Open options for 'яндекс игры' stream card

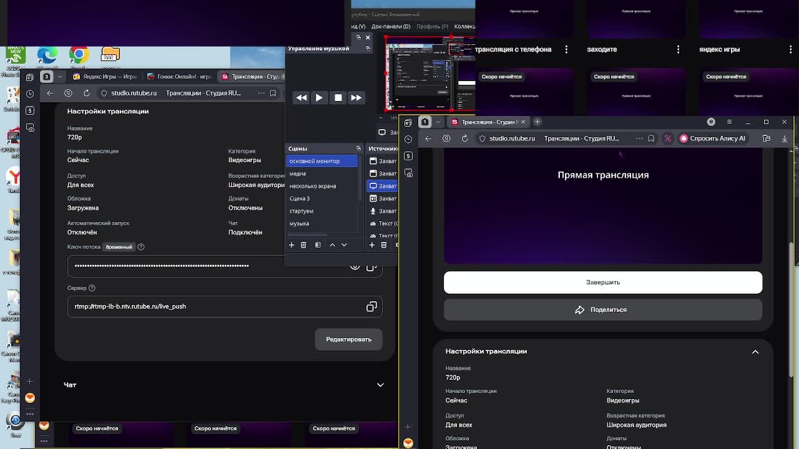[791, 49]
